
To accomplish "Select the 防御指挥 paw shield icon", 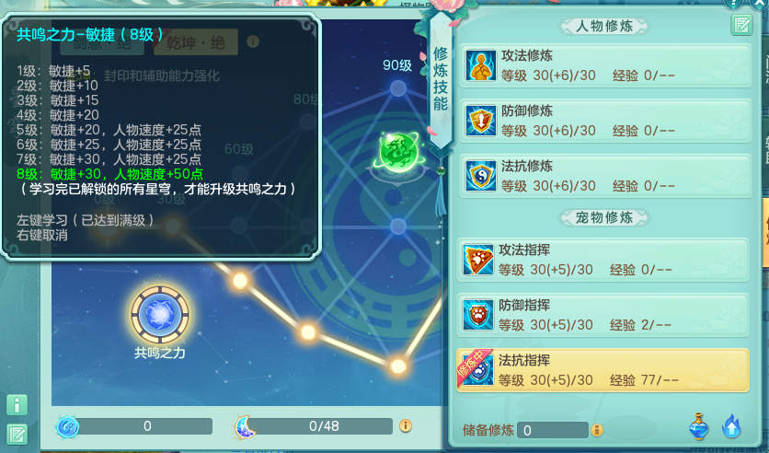I will [477, 315].
